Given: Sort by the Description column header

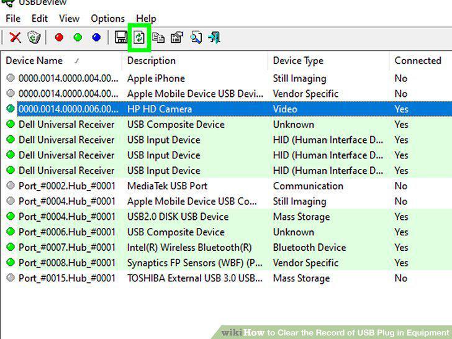Looking at the screenshot, I should click(x=151, y=61).
